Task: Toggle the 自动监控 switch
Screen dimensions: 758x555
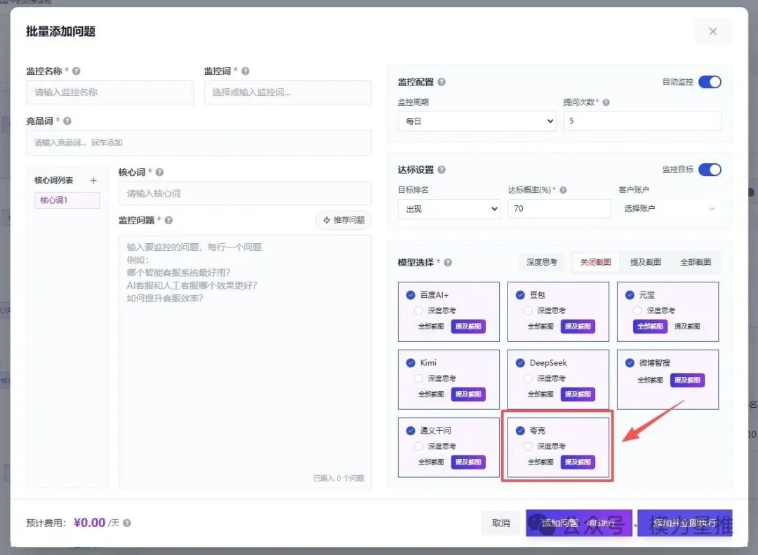Action: pos(710,82)
